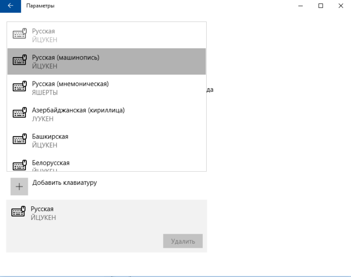Click keyboard icon beside Русская (машинопись)
This screenshot has height=277, width=351.
point(19,61)
